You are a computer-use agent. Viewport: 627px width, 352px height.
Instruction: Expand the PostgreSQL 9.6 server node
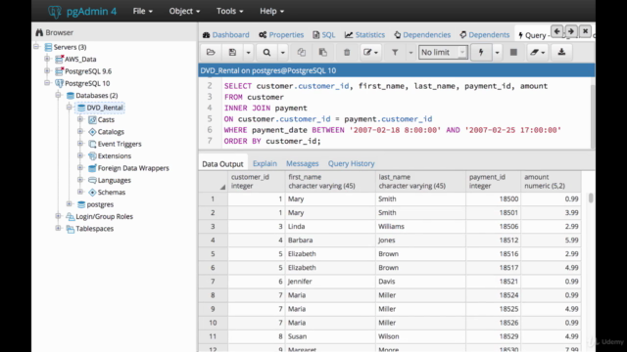47,71
